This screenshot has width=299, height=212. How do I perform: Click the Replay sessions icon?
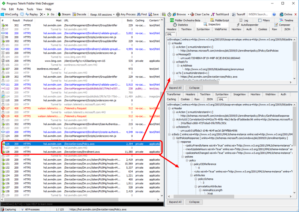click(x=27, y=14)
